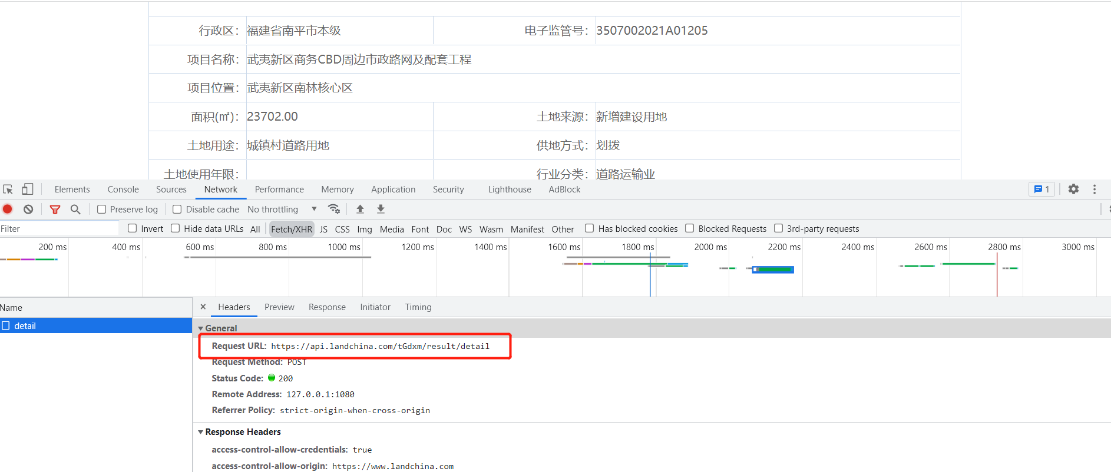Open the Timing sub-tab

coord(418,307)
